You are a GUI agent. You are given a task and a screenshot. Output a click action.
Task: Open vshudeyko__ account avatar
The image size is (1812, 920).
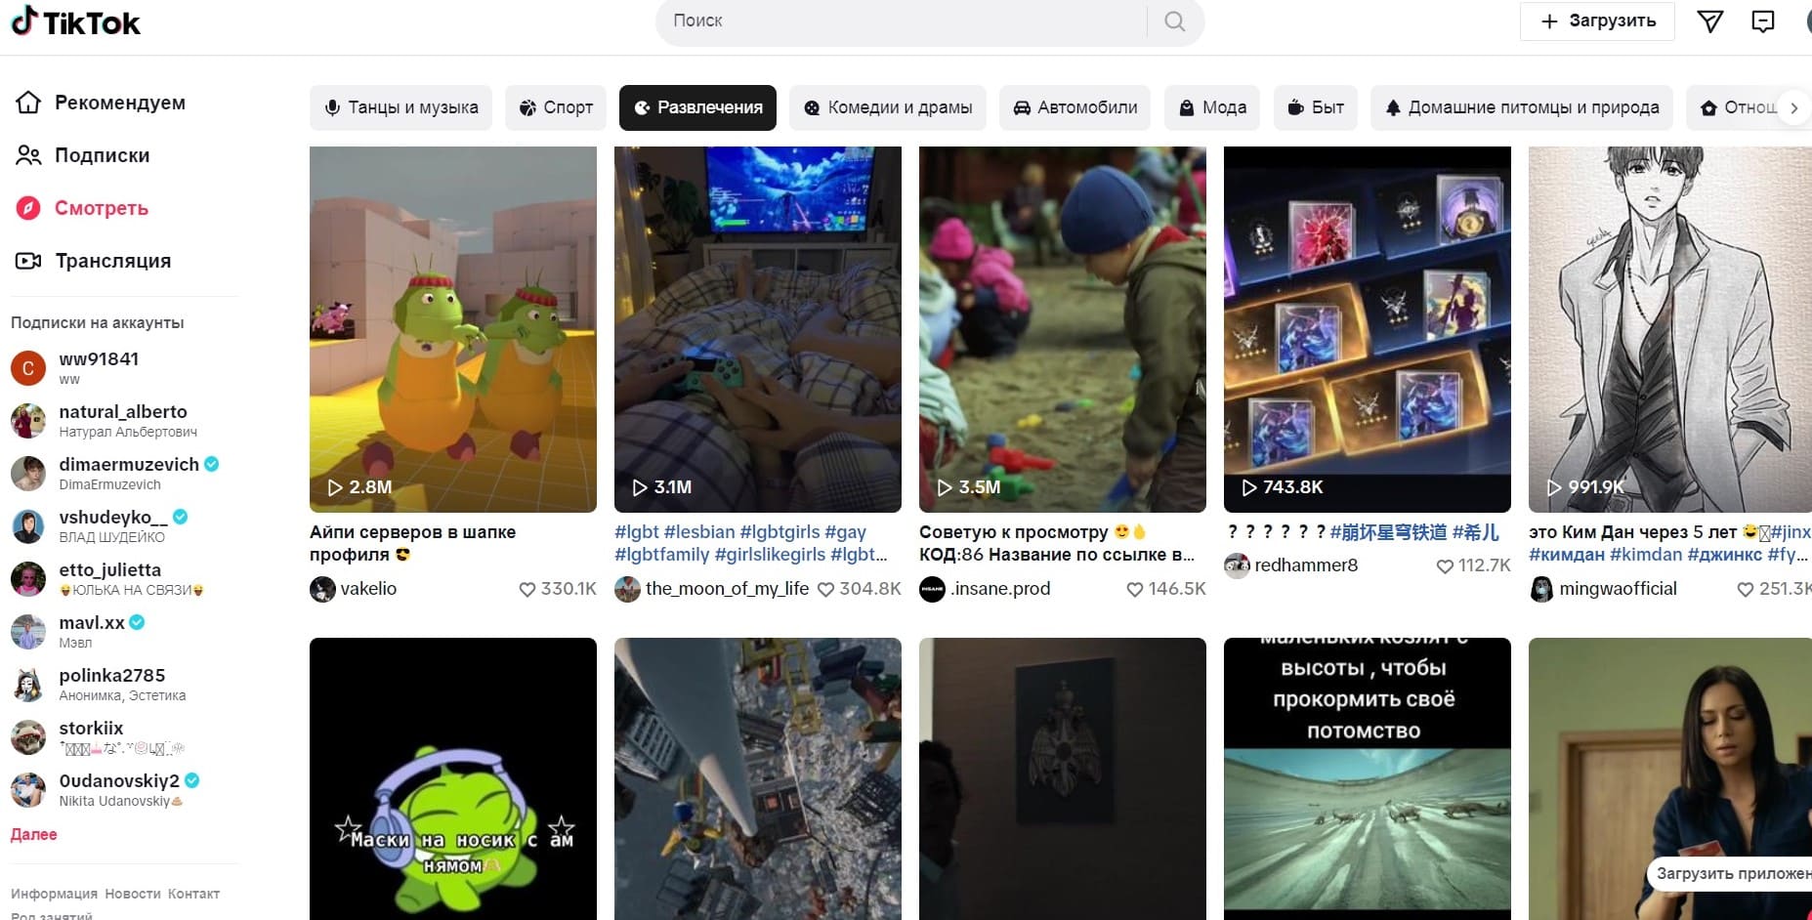coord(28,526)
